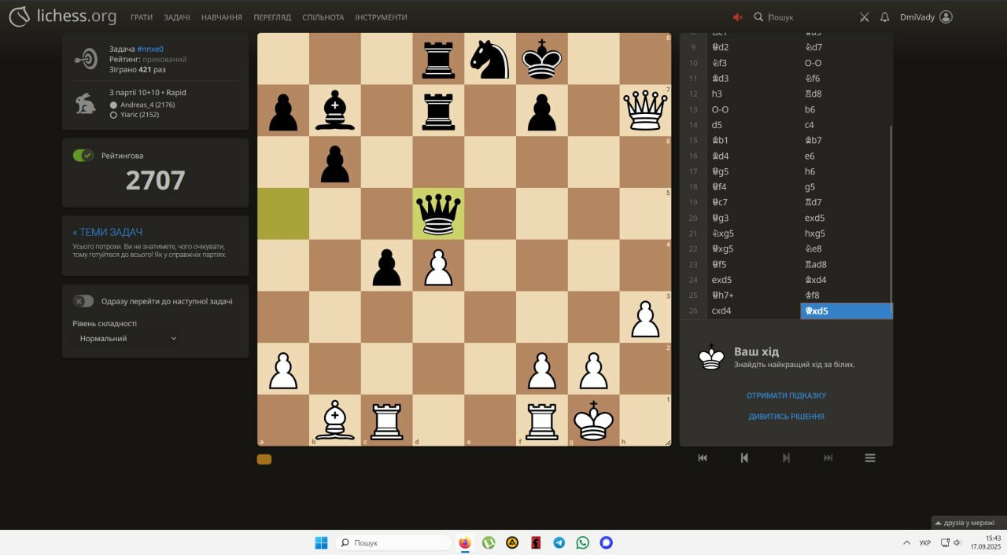The image size is (1007, 555).
Task: Launch Telegram from the taskbar
Action: coord(559,542)
